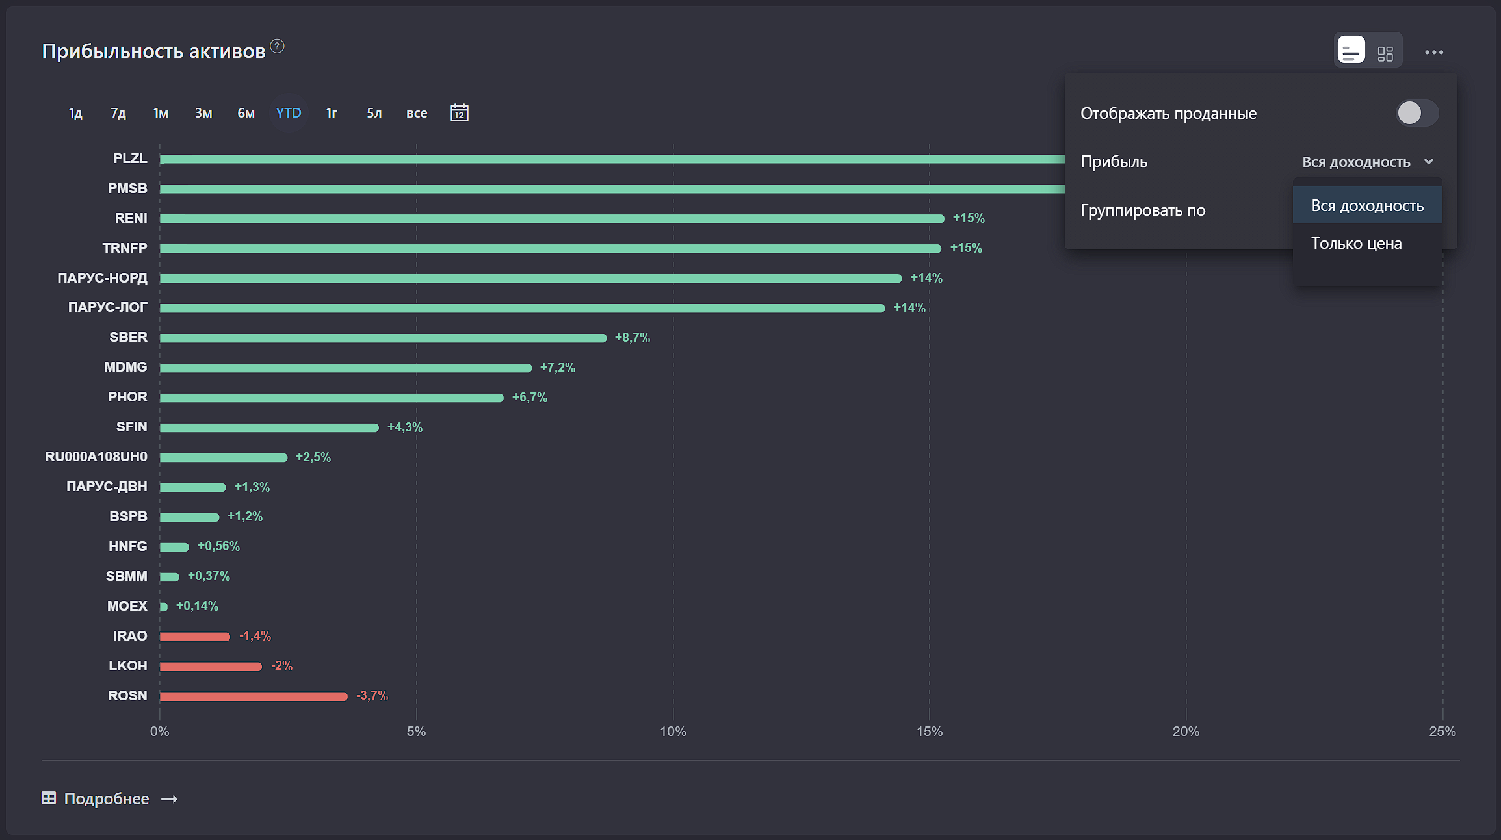Select the 7д time period
Image resolution: width=1501 pixels, height=840 pixels.
[118, 113]
